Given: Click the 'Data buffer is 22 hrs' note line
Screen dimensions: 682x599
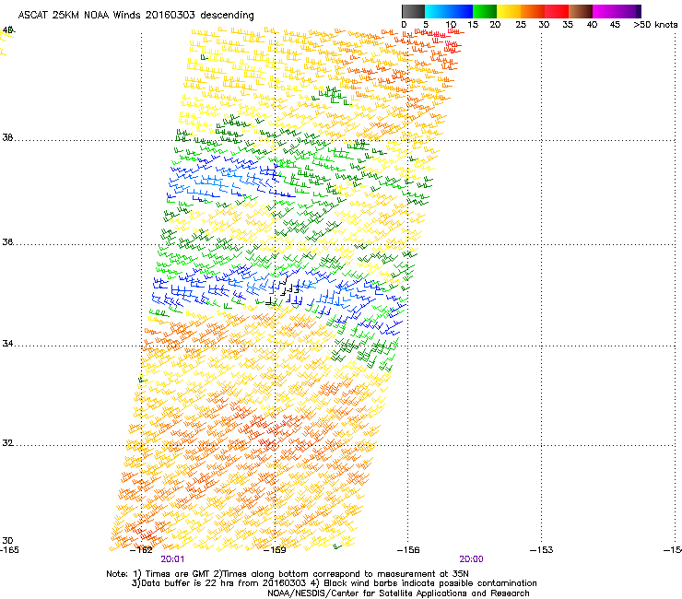Looking at the screenshot, I should click(334, 583).
